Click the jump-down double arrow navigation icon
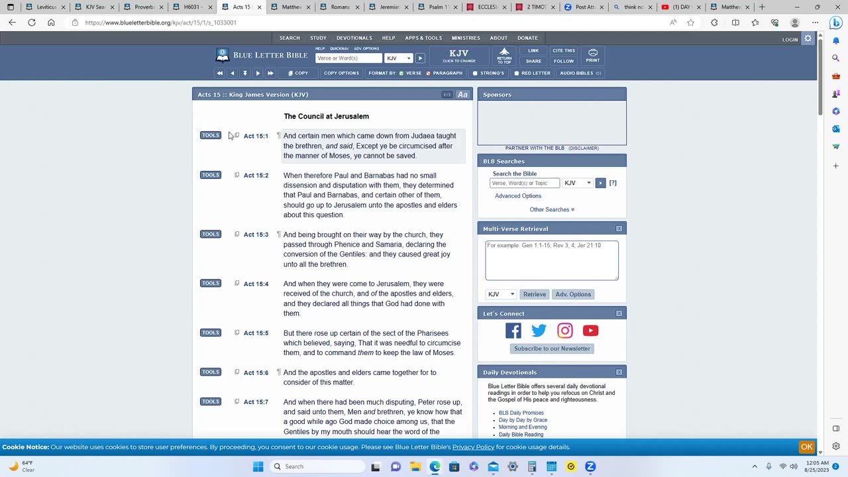This screenshot has height=477, width=848. point(245,73)
